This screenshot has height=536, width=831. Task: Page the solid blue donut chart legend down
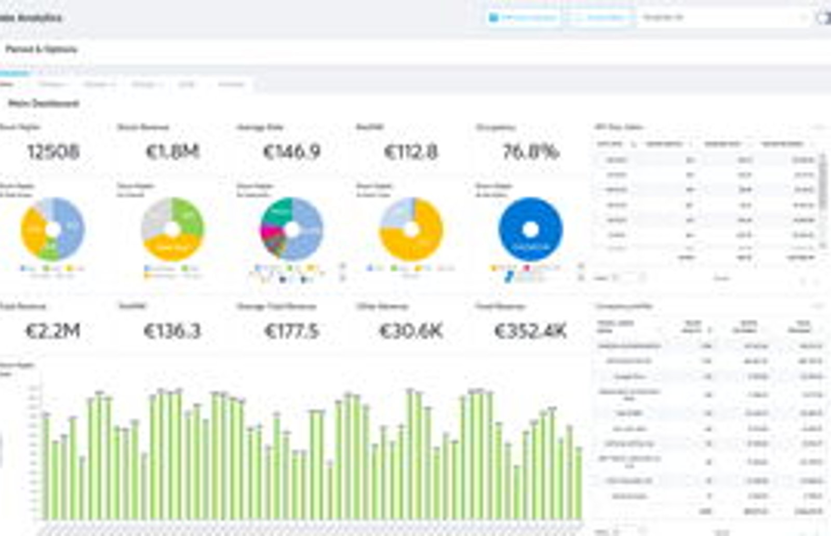point(581,278)
